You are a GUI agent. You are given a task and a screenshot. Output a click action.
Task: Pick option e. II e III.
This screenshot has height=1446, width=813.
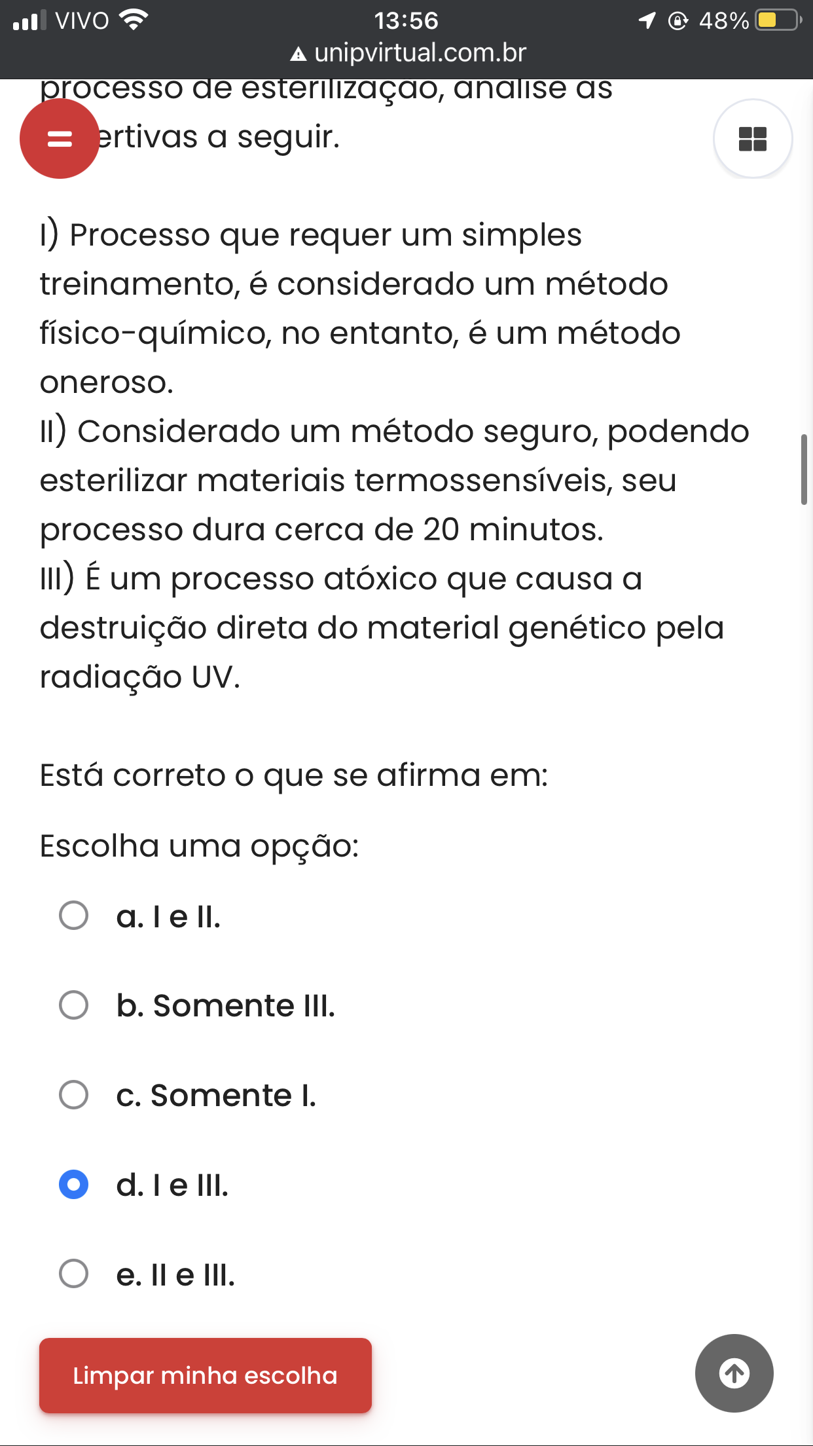pos(147,1274)
